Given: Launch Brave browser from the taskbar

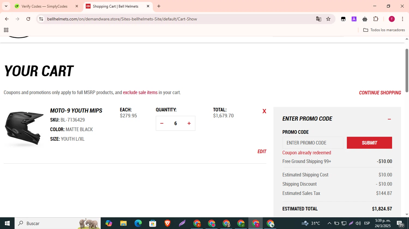Looking at the screenshot, I should point(167,223).
